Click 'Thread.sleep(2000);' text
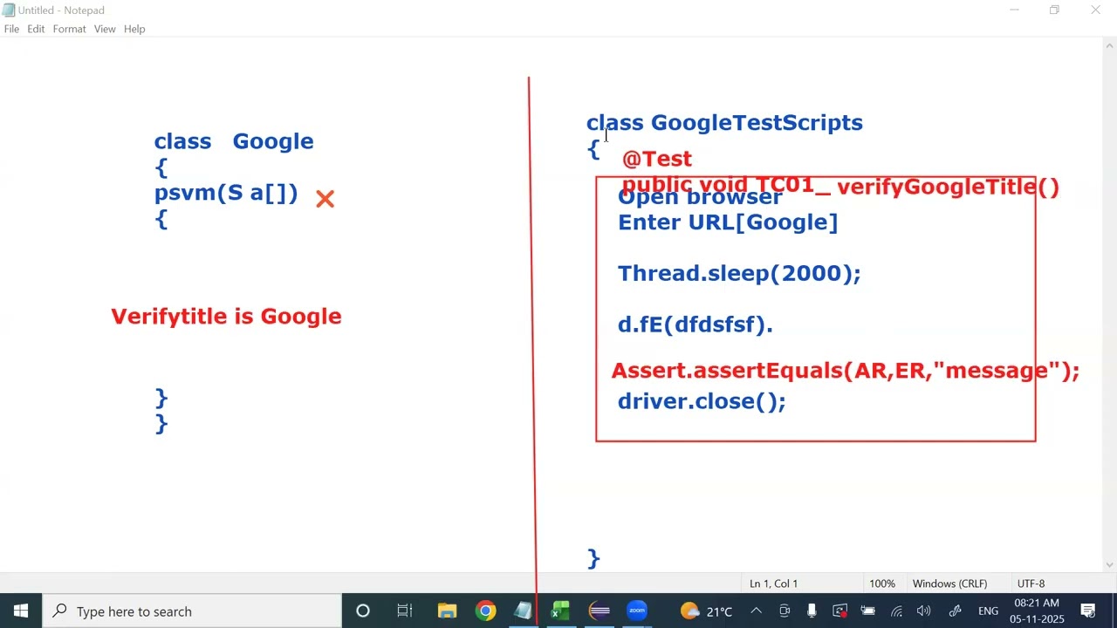1117x628 pixels. click(x=739, y=274)
